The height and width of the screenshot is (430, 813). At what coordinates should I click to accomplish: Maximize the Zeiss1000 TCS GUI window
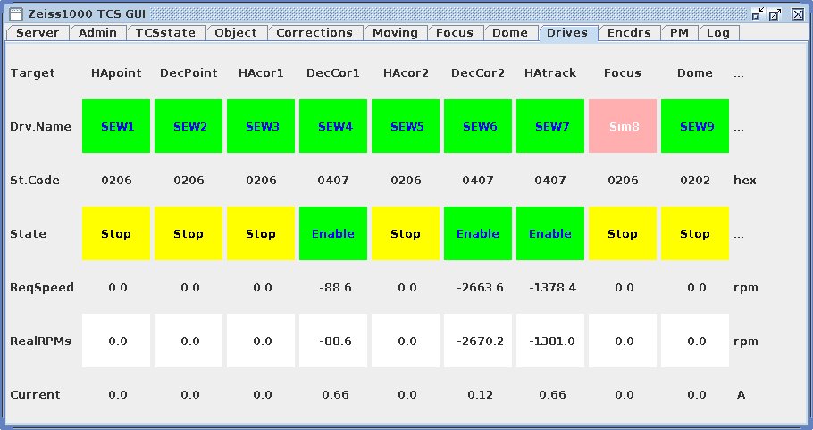pos(775,14)
